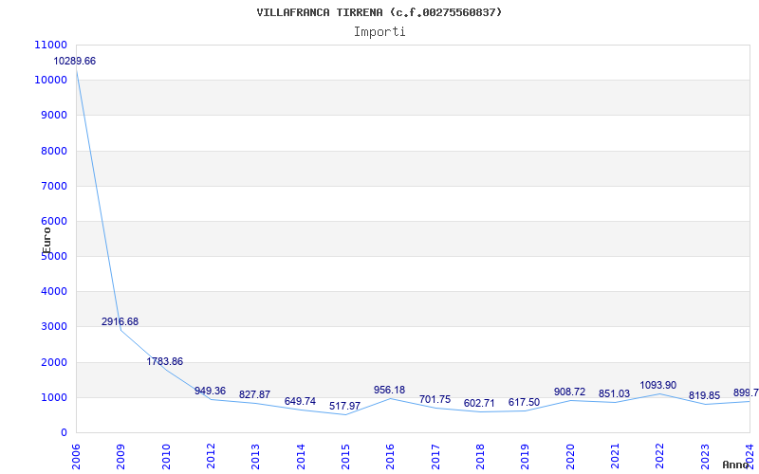Click the x-axis year 2009
This screenshot has width=759, height=474.
tap(120, 456)
